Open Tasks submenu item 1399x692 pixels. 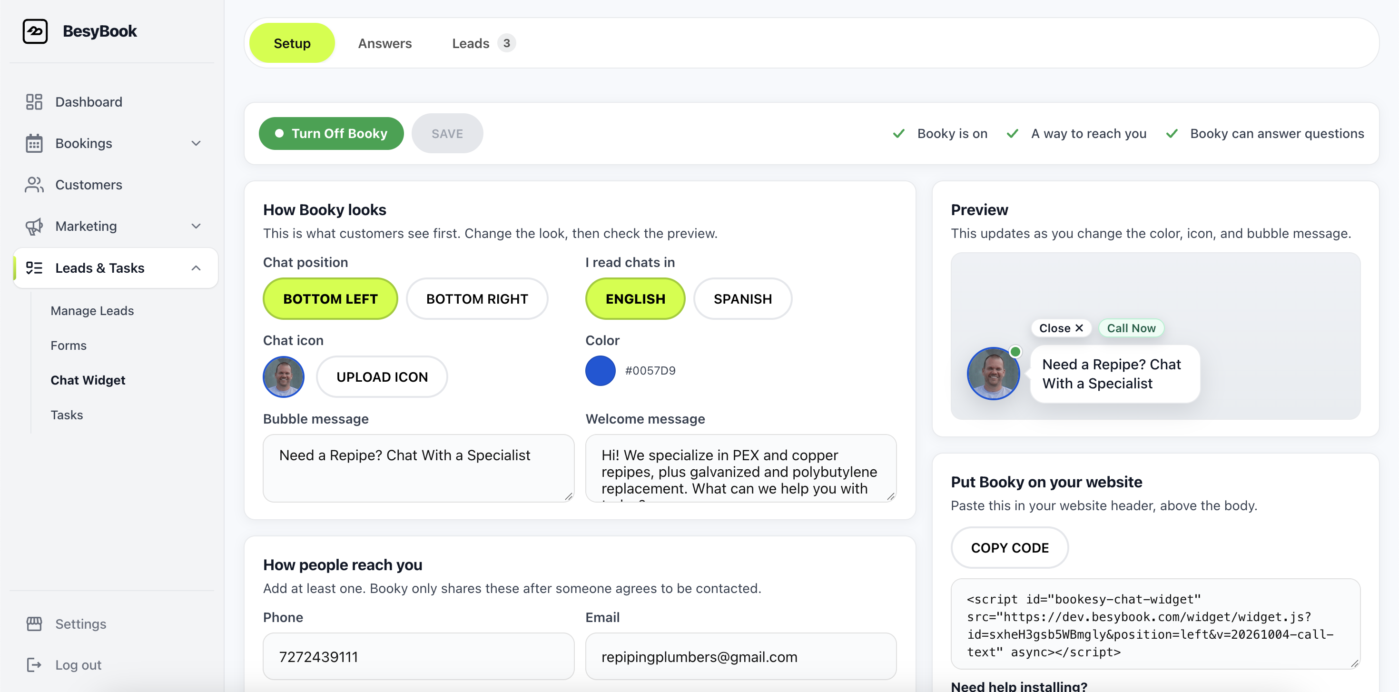67,415
